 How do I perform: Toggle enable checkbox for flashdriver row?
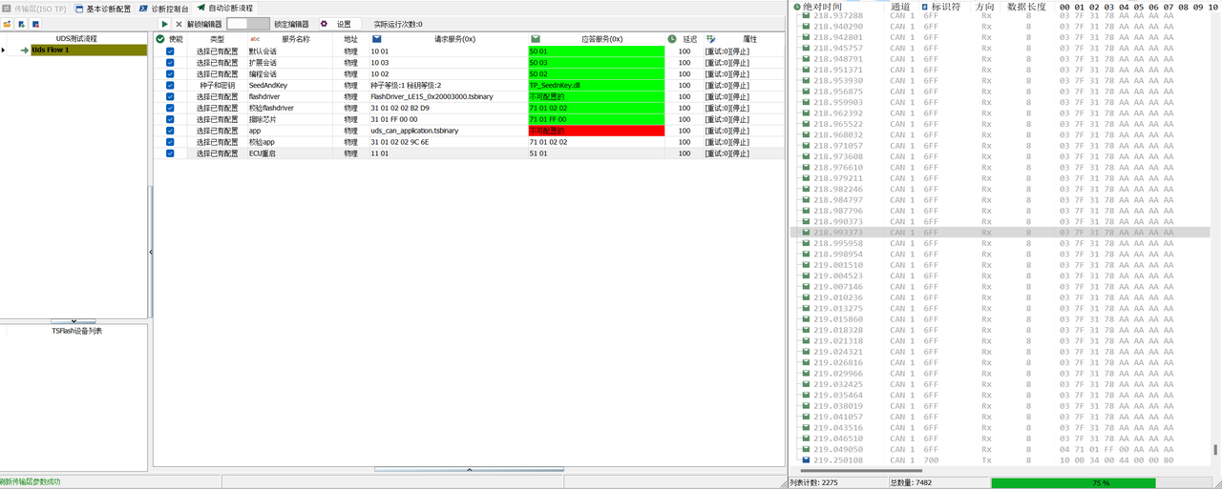[170, 96]
